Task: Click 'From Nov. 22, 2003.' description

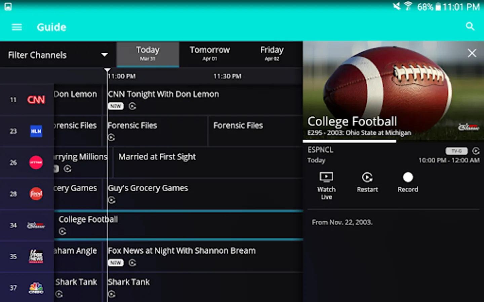Action: tap(342, 222)
